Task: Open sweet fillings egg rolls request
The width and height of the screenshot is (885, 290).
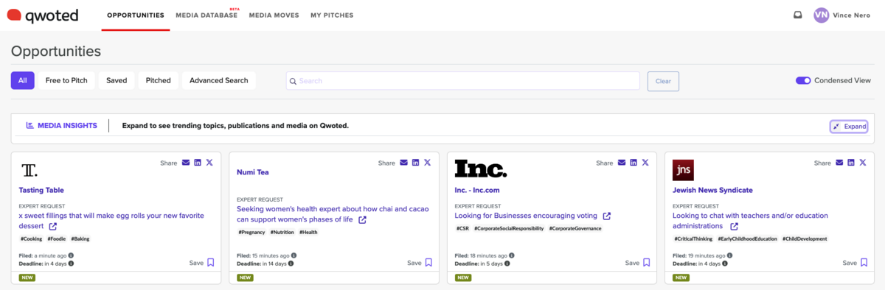Action: tap(111, 221)
